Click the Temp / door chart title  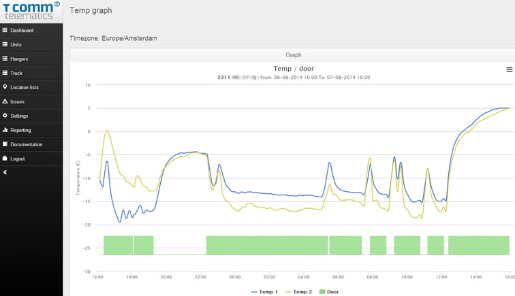pyautogui.click(x=293, y=69)
